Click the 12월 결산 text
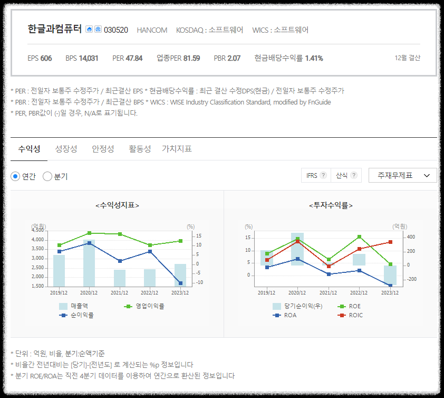Image resolution: width=444 pixels, height=398 pixels. coord(408,58)
